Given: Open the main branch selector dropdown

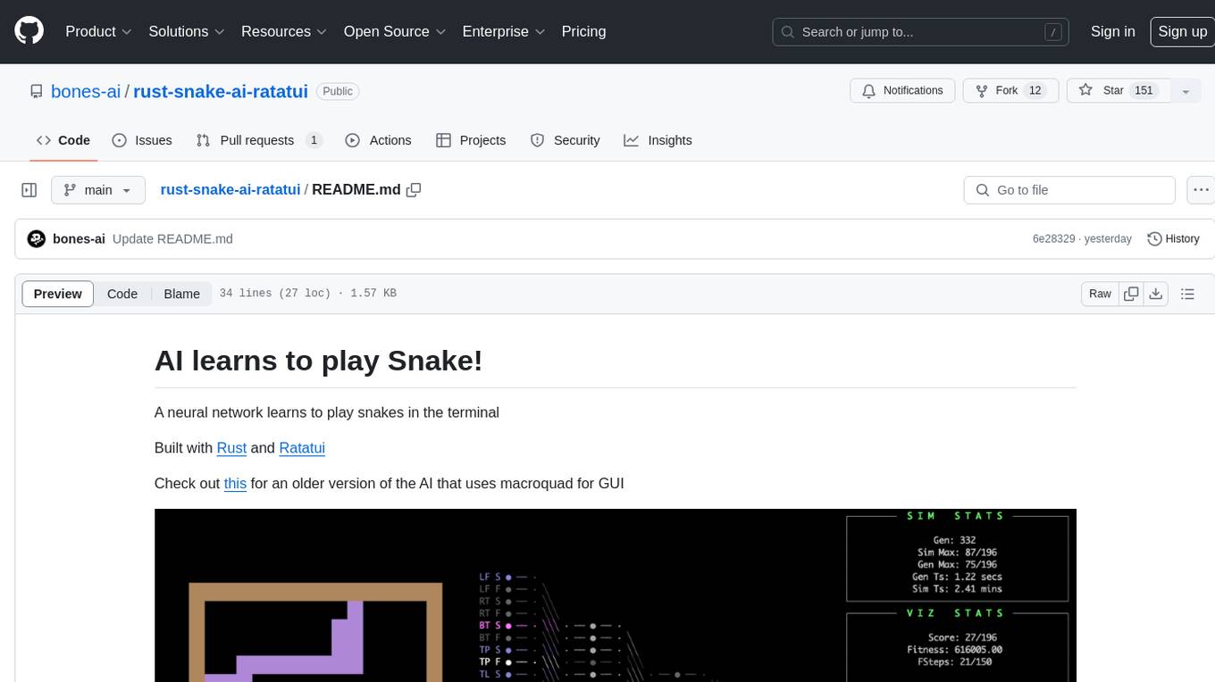Looking at the screenshot, I should tap(98, 190).
